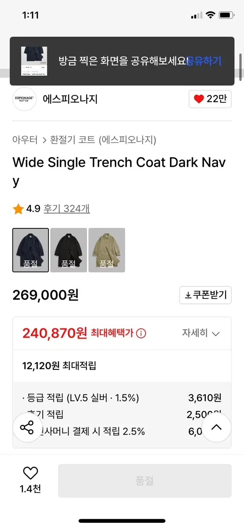The width and height of the screenshot is (244, 529).
Task: Tap the 에스피오나지 brand name
Action: pyautogui.click(x=70, y=99)
